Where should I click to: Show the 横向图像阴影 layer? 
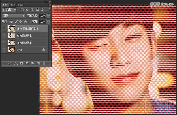4,43
